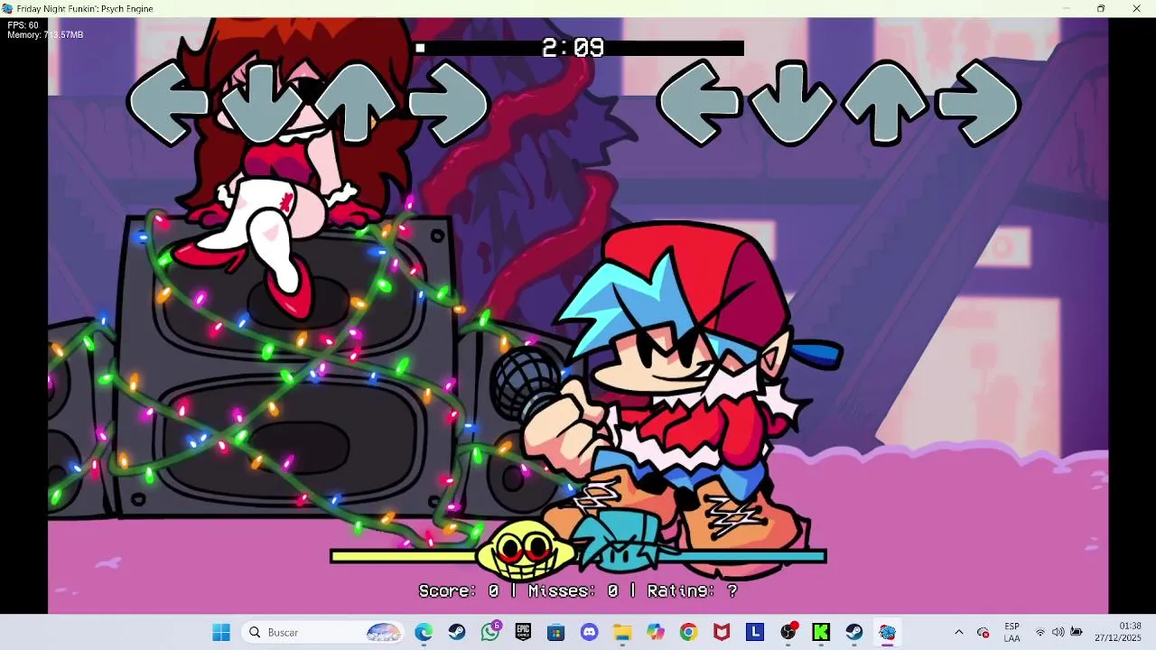Click opponent's right arrow receptor
1156x650 pixels.
(x=450, y=104)
